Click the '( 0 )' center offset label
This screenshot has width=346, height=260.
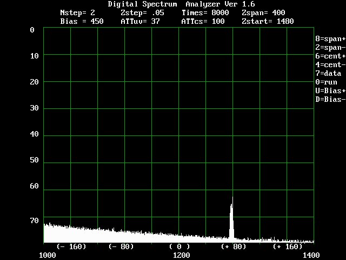tap(179, 246)
